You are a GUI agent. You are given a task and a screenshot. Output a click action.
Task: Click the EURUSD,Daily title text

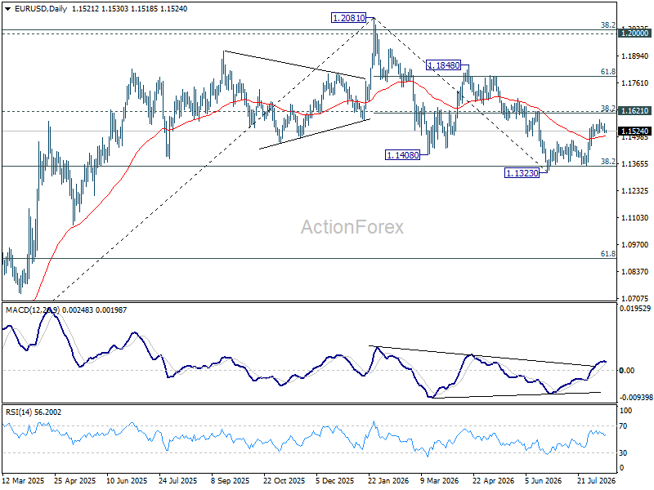coord(40,9)
